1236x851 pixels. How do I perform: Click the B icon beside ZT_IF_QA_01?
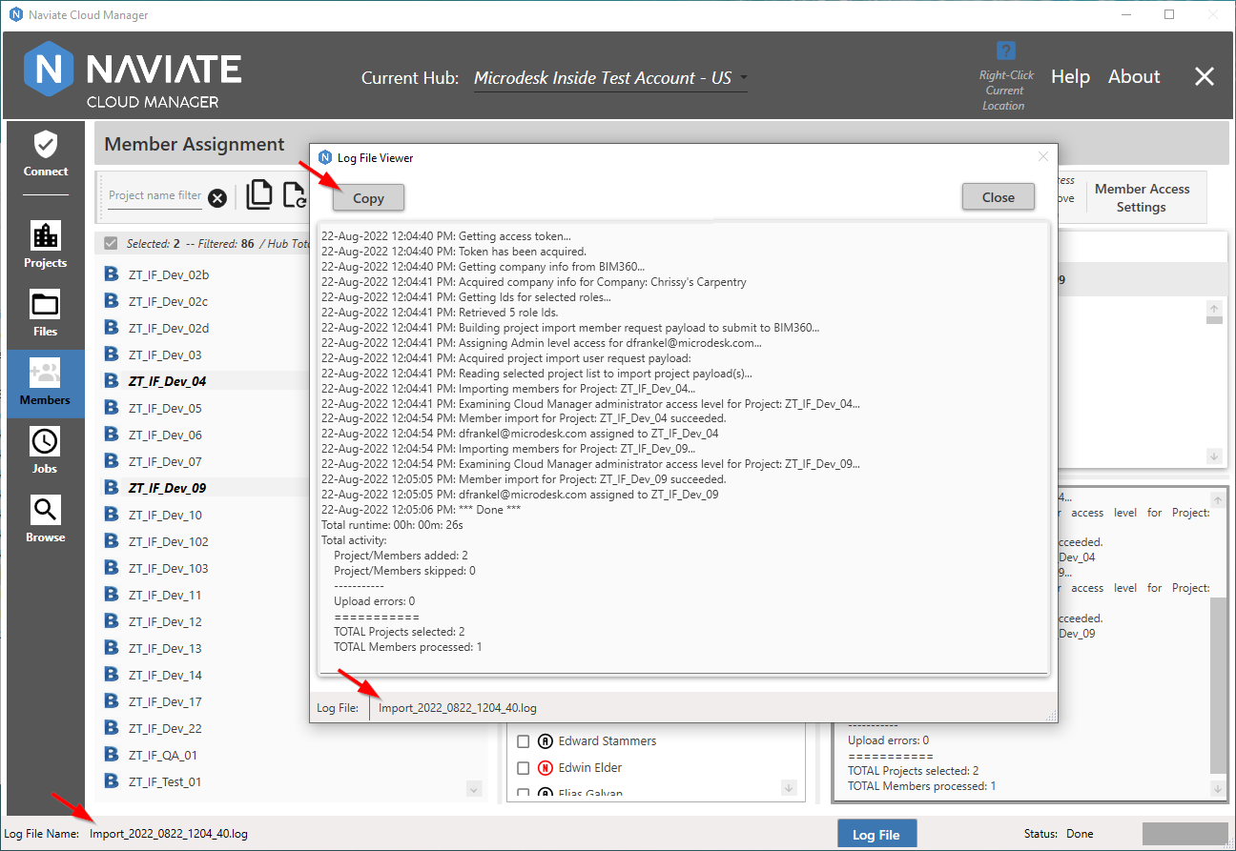tap(111, 755)
